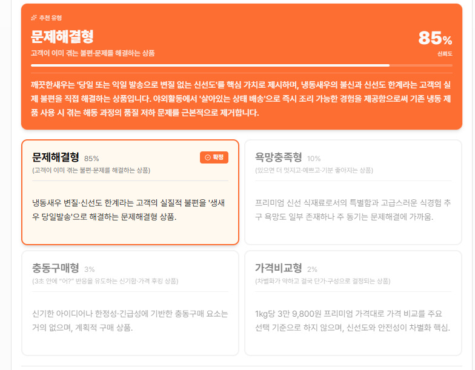Image resolution: width=475 pixels, height=370 pixels.
Task: Click the check icon inside 확정 badge
Action: pyautogui.click(x=208, y=157)
